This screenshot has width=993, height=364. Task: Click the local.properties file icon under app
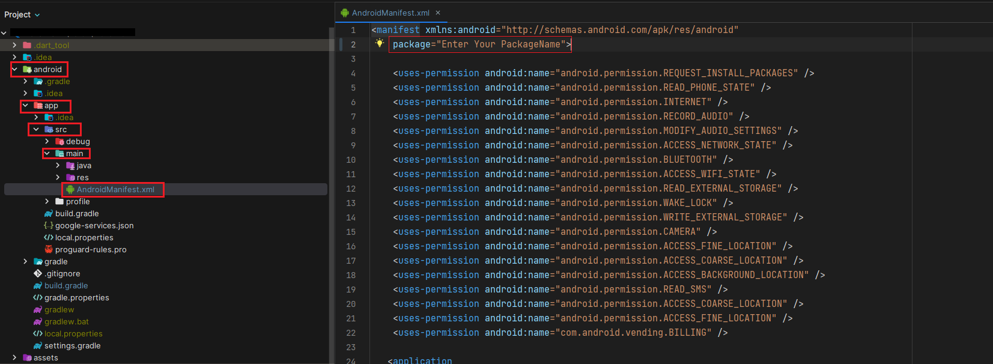(x=49, y=237)
